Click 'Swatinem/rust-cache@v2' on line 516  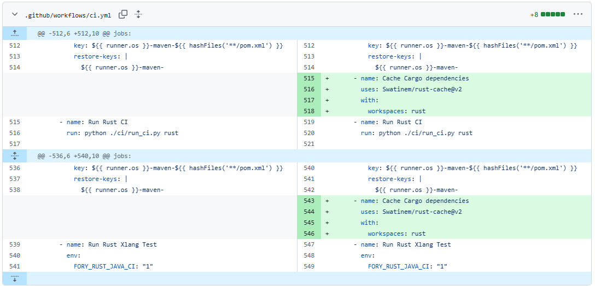click(422, 90)
